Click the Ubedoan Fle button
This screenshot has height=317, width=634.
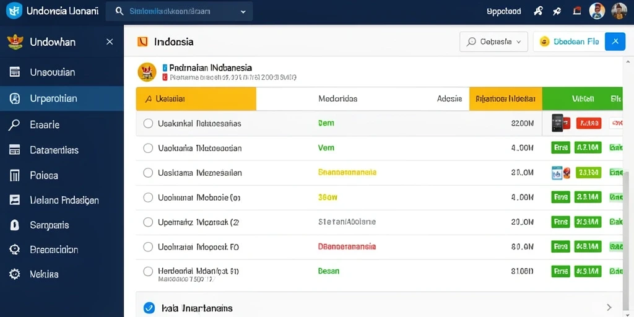[570, 41]
